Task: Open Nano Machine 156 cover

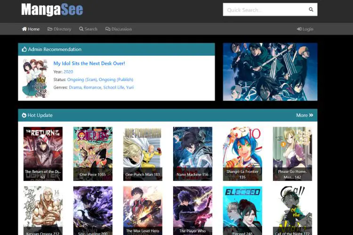Action: coord(193,154)
